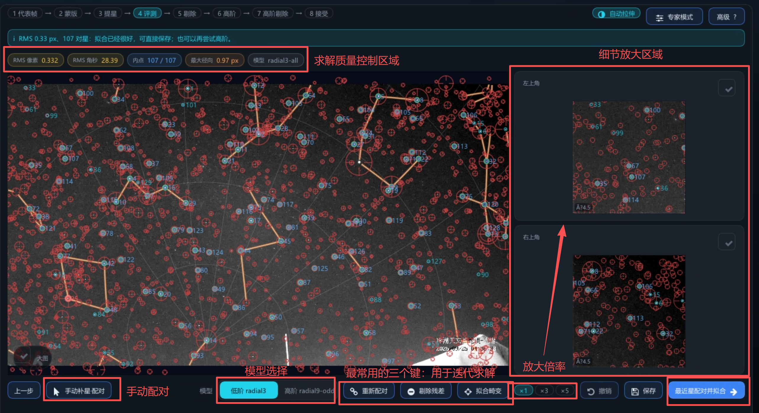The height and width of the screenshot is (413, 759).
Task: Toggle the 左上角 panel checkmark
Action: tap(726, 88)
